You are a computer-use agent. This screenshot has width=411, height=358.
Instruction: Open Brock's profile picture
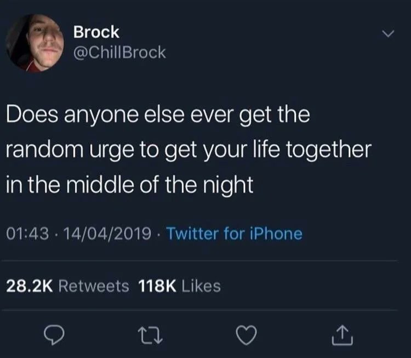pyautogui.click(x=35, y=43)
